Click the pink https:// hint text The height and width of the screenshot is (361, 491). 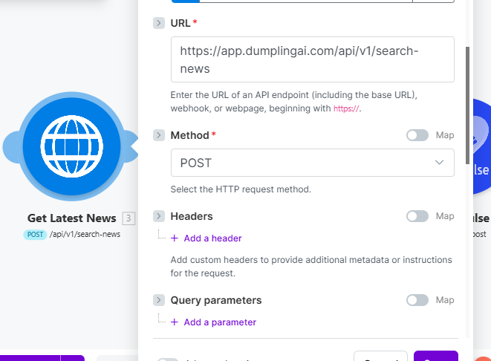pyautogui.click(x=346, y=108)
